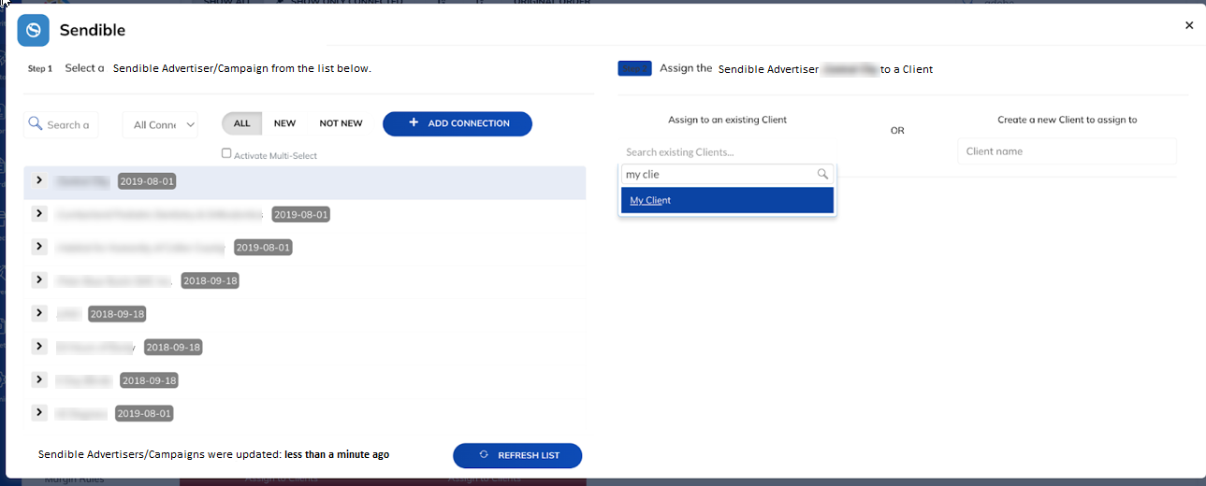Select the NEW filter tab
The width and height of the screenshot is (1206, 486).
pos(284,123)
